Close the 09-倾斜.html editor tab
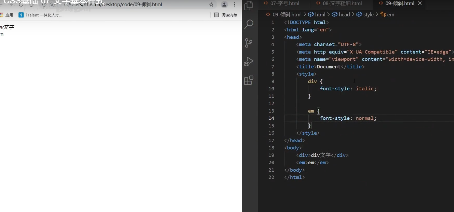The image size is (454, 212). (420, 3)
